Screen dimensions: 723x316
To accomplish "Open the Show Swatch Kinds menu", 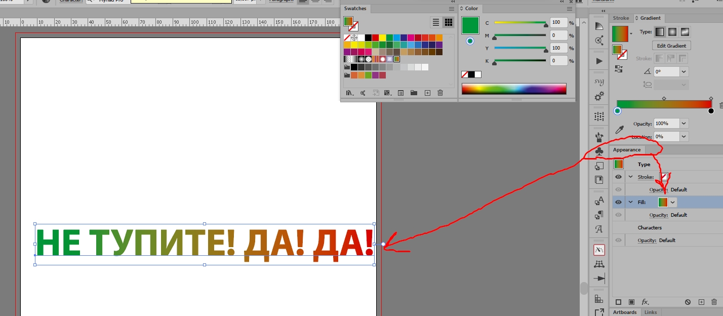I will click(388, 93).
